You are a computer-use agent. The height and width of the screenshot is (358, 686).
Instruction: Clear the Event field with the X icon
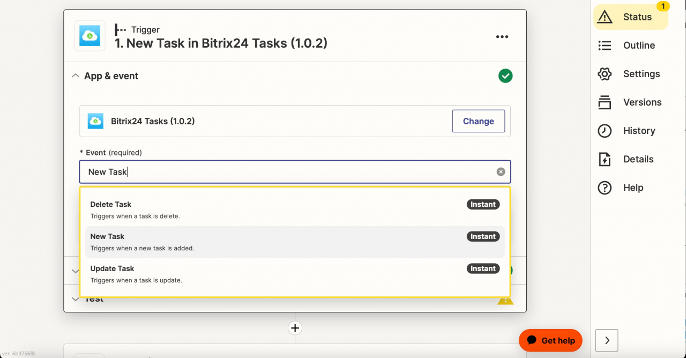coord(501,172)
